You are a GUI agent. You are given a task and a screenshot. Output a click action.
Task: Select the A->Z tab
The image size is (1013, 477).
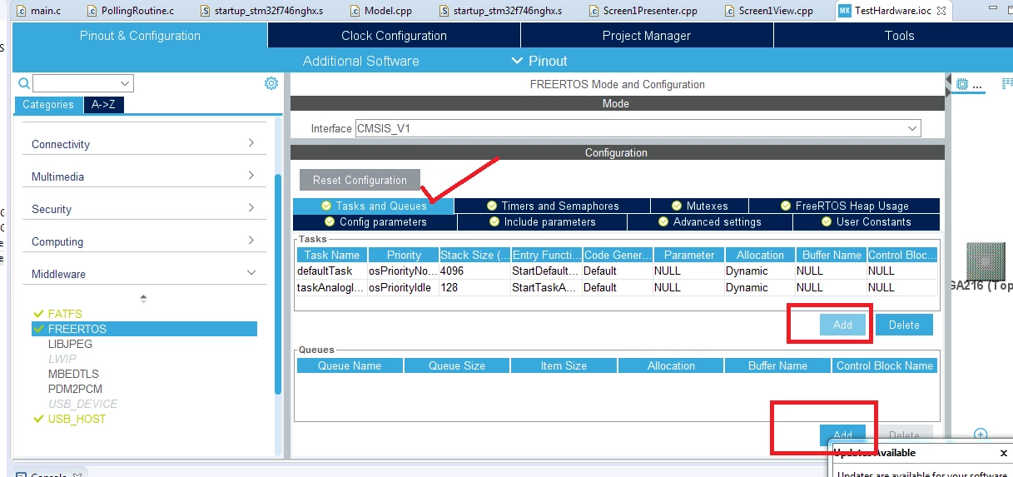tap(103, 105)
